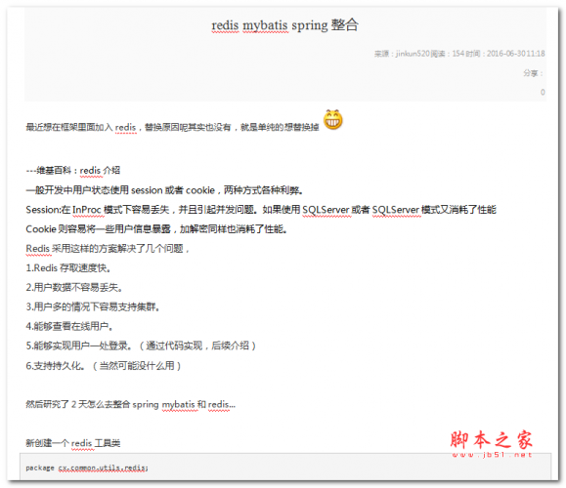
Task: Click the line starting 'Session:在 InProc 模式下'
Action: 261,210
